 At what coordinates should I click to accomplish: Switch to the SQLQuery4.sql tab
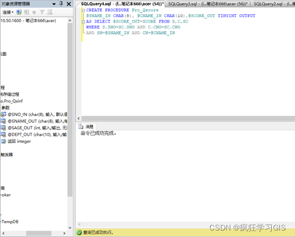(122, 4)
